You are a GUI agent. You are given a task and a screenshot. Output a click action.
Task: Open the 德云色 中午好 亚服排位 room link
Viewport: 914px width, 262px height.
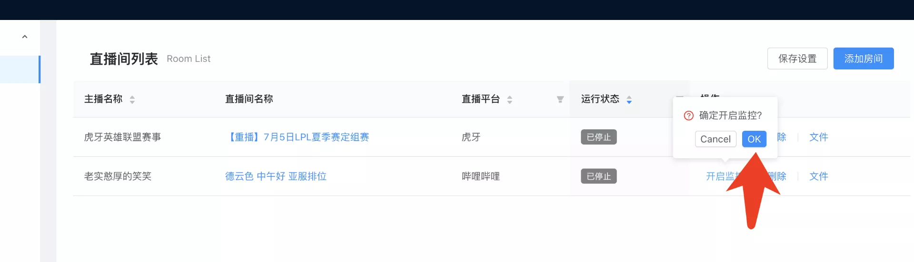(x=276, y=176)
